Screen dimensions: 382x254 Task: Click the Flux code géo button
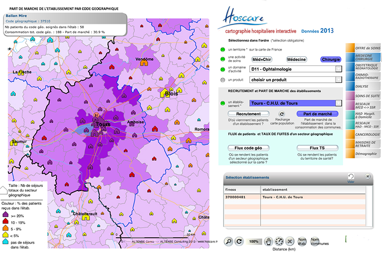click(248, 148)
